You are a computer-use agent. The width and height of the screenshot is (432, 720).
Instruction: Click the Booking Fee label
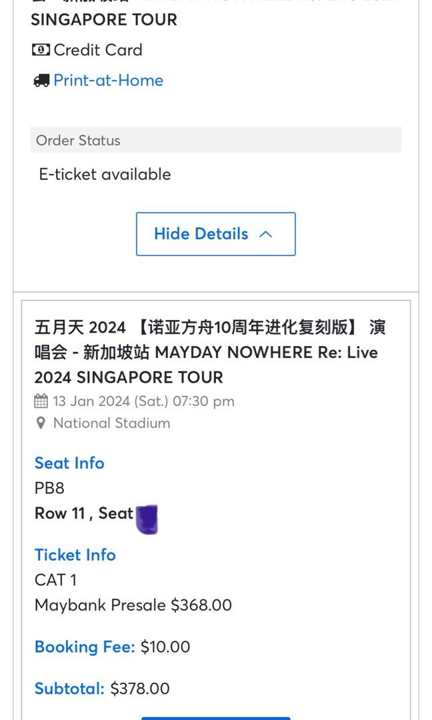(85, 647)
